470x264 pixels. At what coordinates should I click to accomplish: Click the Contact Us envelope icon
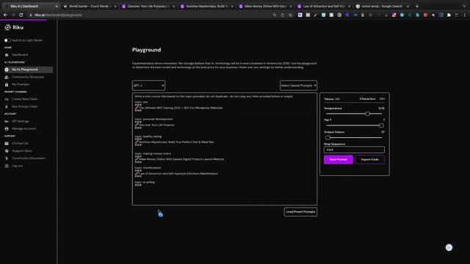7,144
